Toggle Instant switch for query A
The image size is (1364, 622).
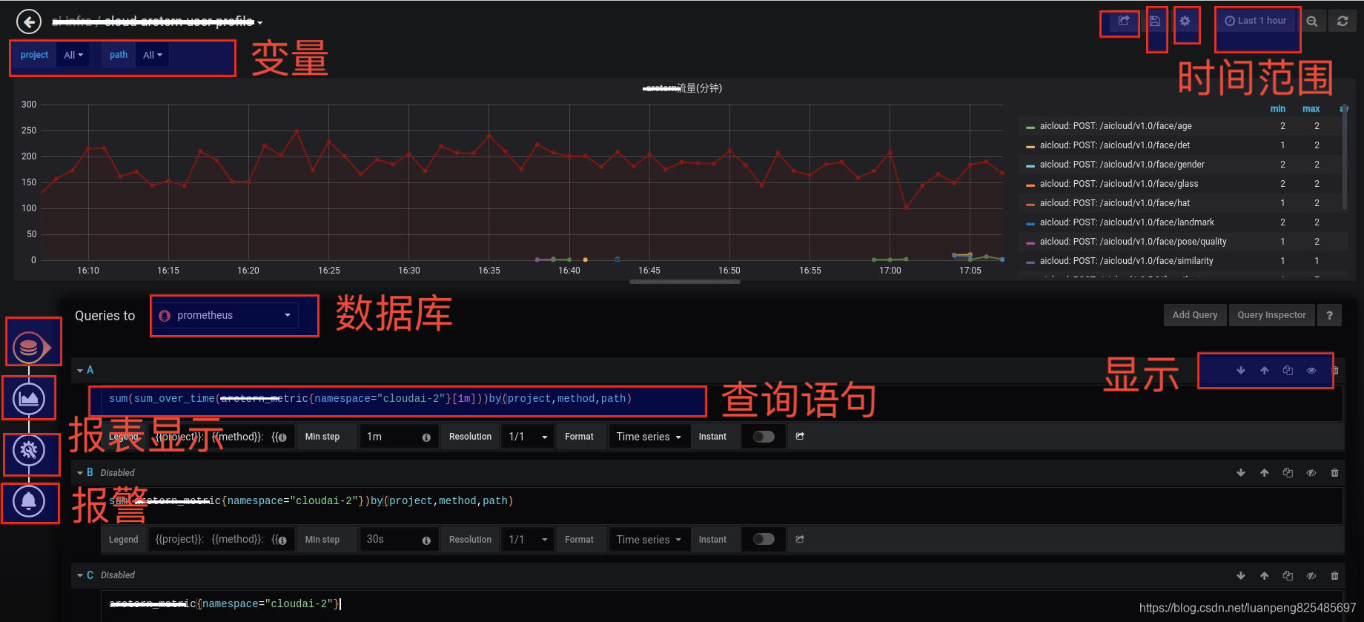[764, 437]
